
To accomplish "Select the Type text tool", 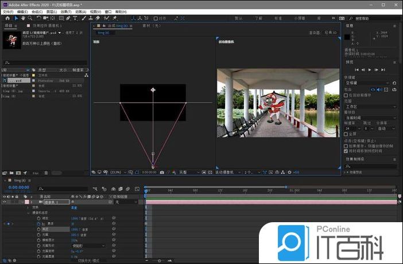I will pos(75,18).
